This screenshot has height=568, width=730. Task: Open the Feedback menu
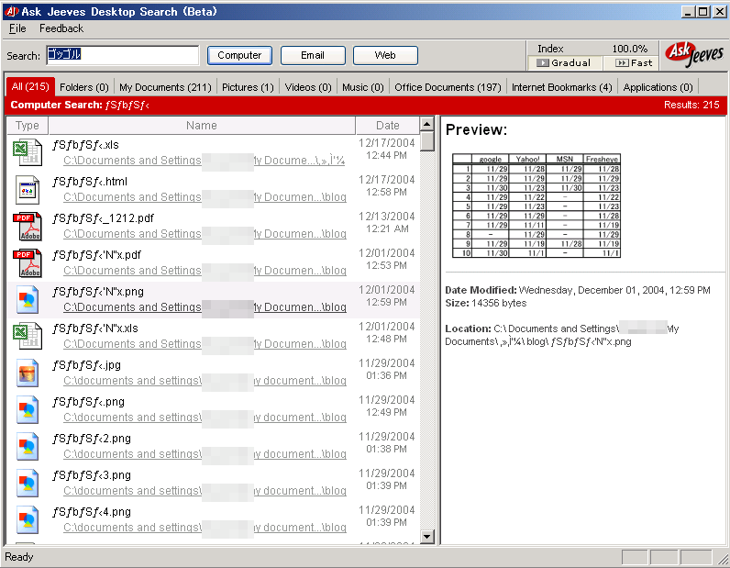[x=61, y=28]
